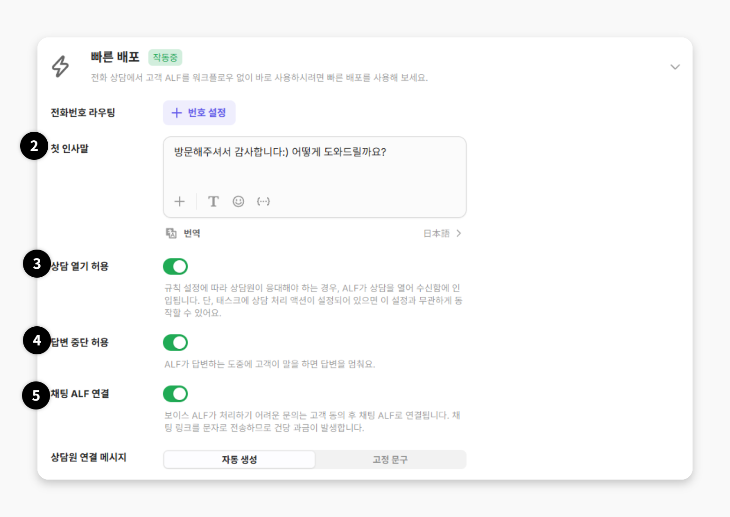Click step marker number 2

click(34, 146)
